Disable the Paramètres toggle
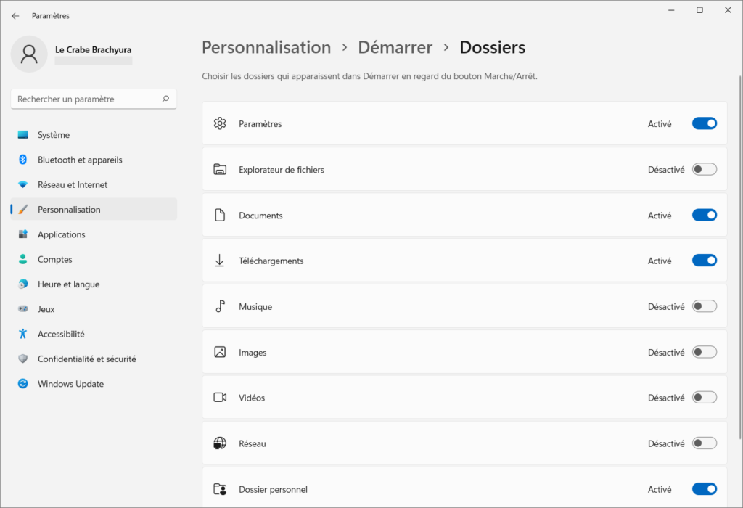The image size is (743, 508). click(x=704, y=124)
